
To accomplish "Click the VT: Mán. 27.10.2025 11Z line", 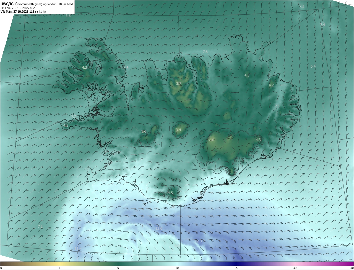I will (x=23, y=12).
